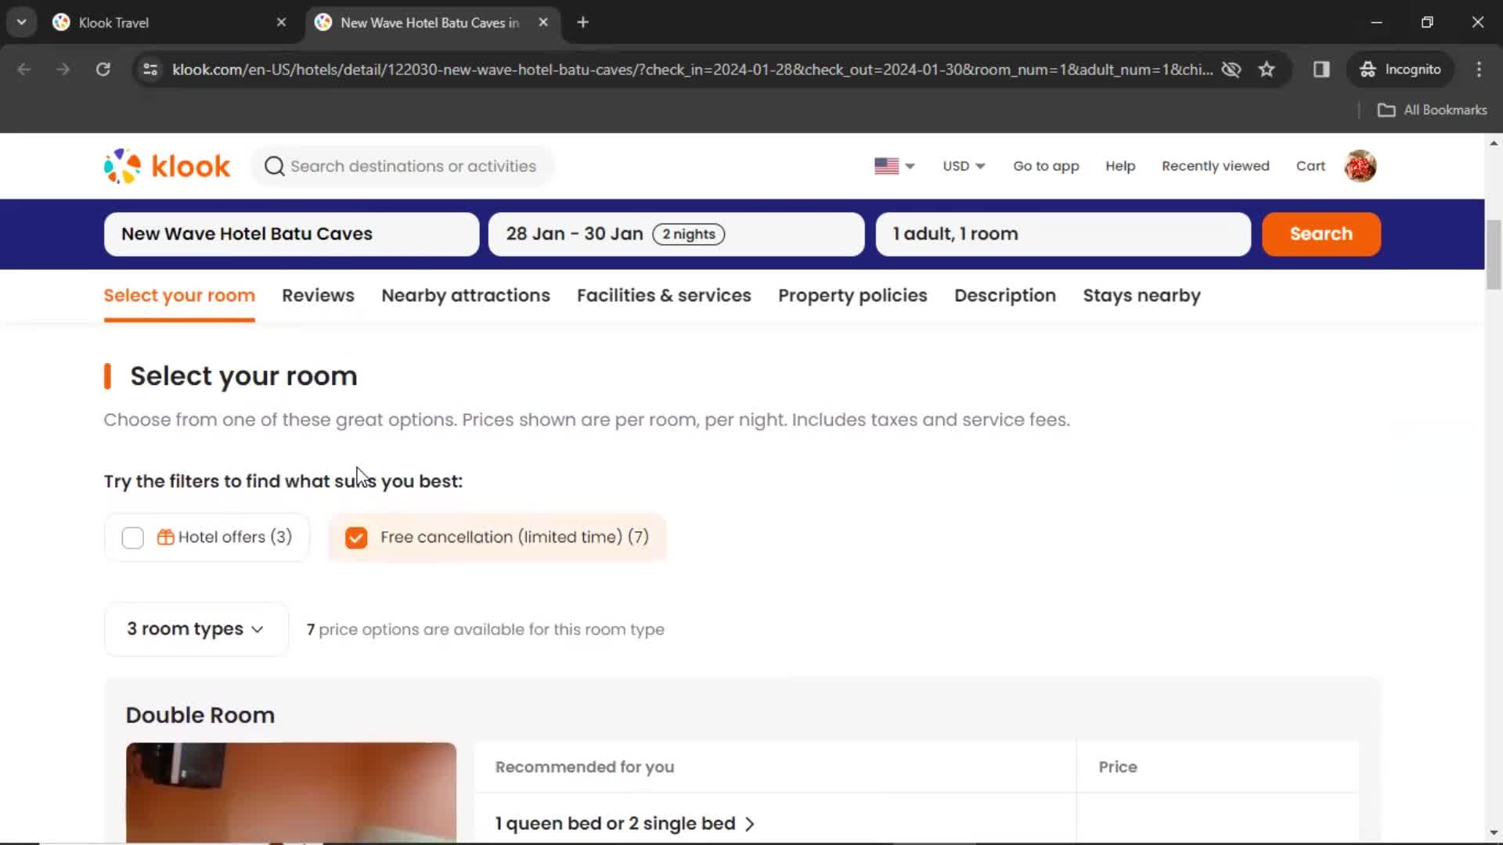This screenshot has height=845, width=1503.
Task: Click the Klook logo icon
Action: [x=122, y=165]
